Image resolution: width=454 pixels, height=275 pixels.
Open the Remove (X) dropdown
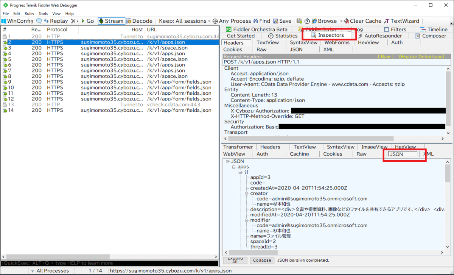tap(75, 21)
